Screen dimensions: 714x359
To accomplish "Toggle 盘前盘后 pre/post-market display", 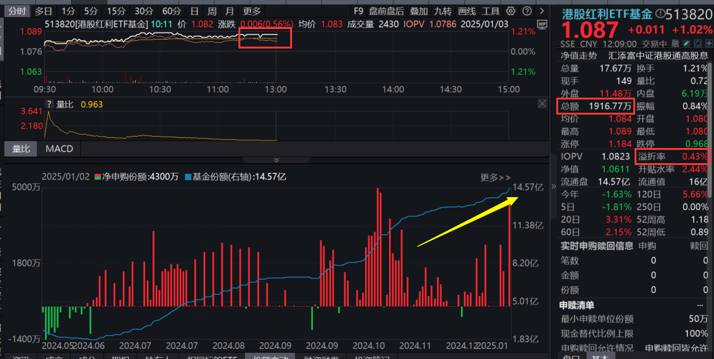I will pos(387,11).
